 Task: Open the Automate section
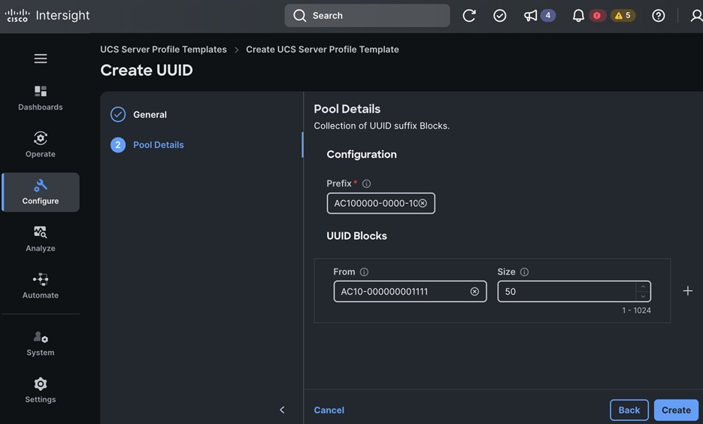(x=41, y=286)
